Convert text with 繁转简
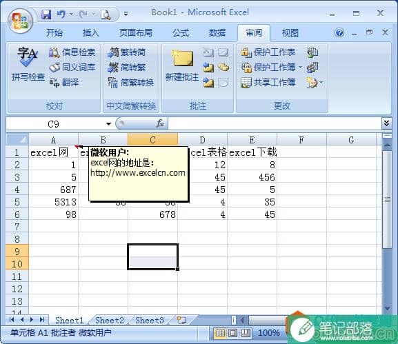Screen dimensions: 398x344 tap(126, 52)
